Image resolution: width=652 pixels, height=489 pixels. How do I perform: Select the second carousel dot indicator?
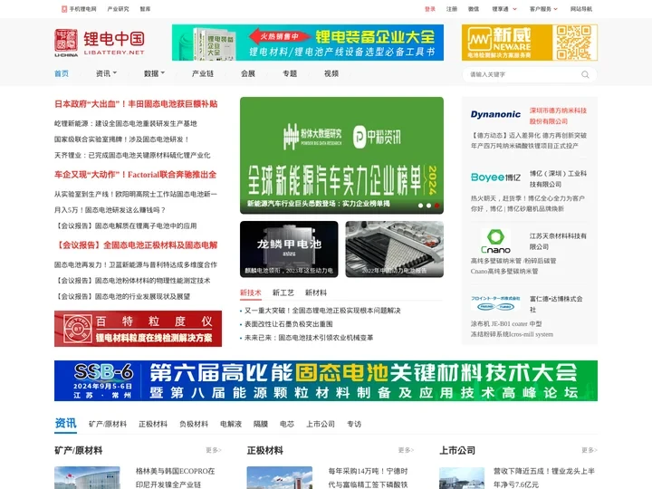click(428, 206)
